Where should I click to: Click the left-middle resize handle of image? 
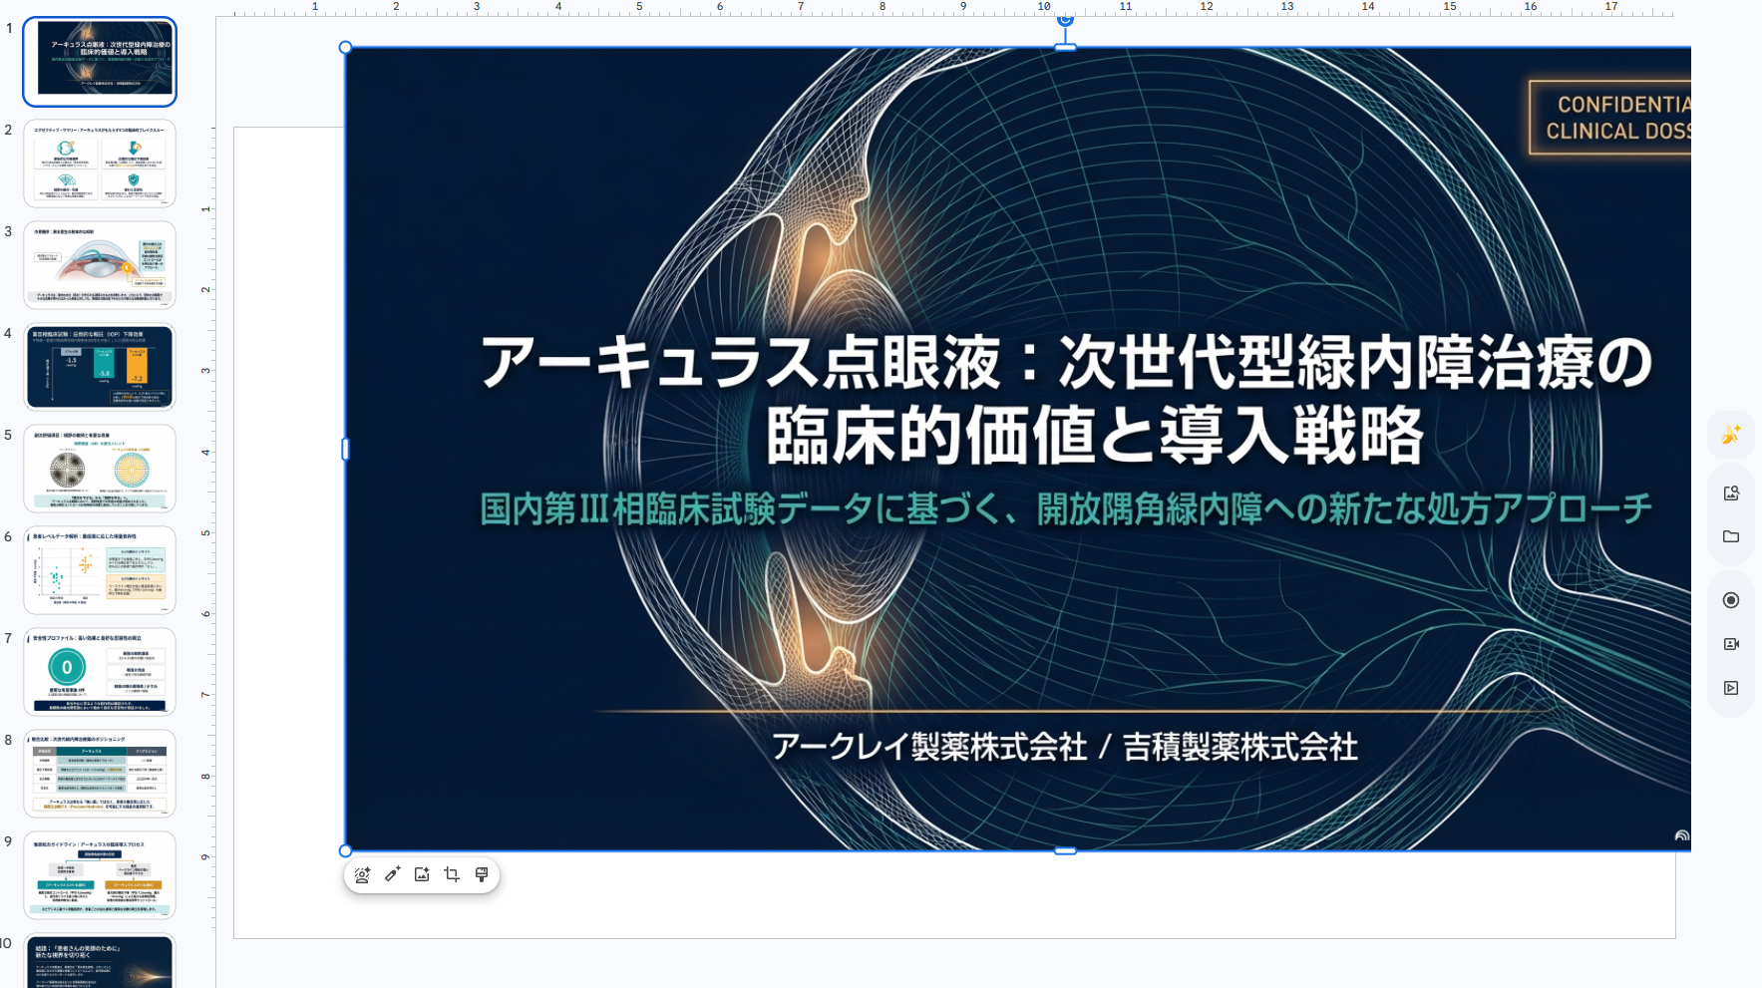345,449
